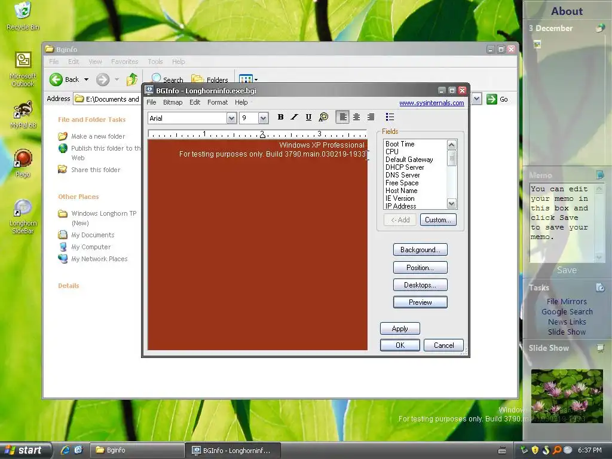Click the Go button beside address bar

497,99
